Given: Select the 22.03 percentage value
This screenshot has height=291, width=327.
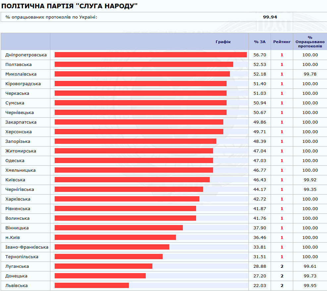Looking at the screenshot, I should point(260,285).
